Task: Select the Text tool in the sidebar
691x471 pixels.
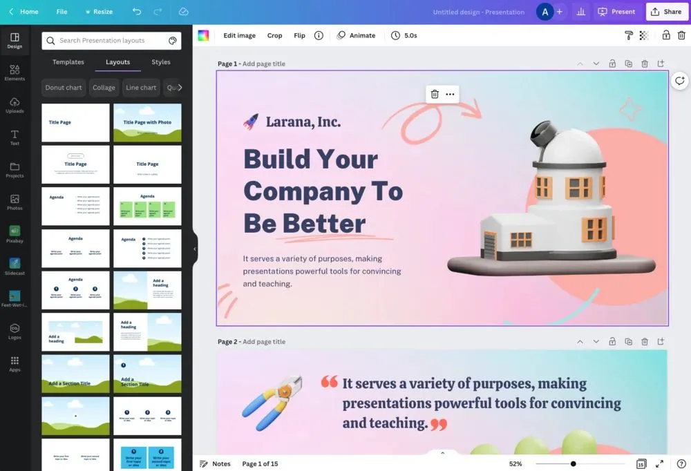Action: pyautogui.click(x=15, y=137)
